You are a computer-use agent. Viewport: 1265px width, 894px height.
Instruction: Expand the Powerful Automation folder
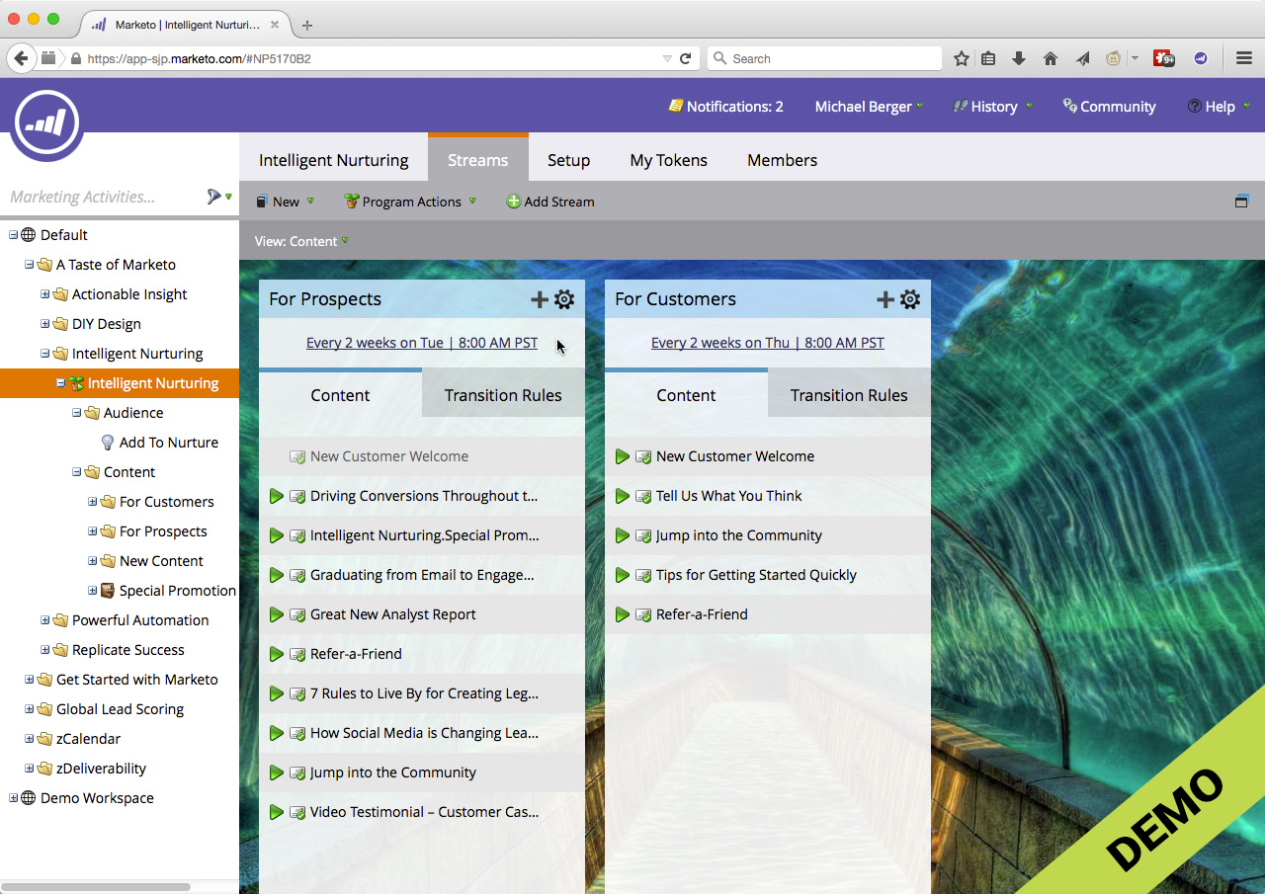pos(44,620)
